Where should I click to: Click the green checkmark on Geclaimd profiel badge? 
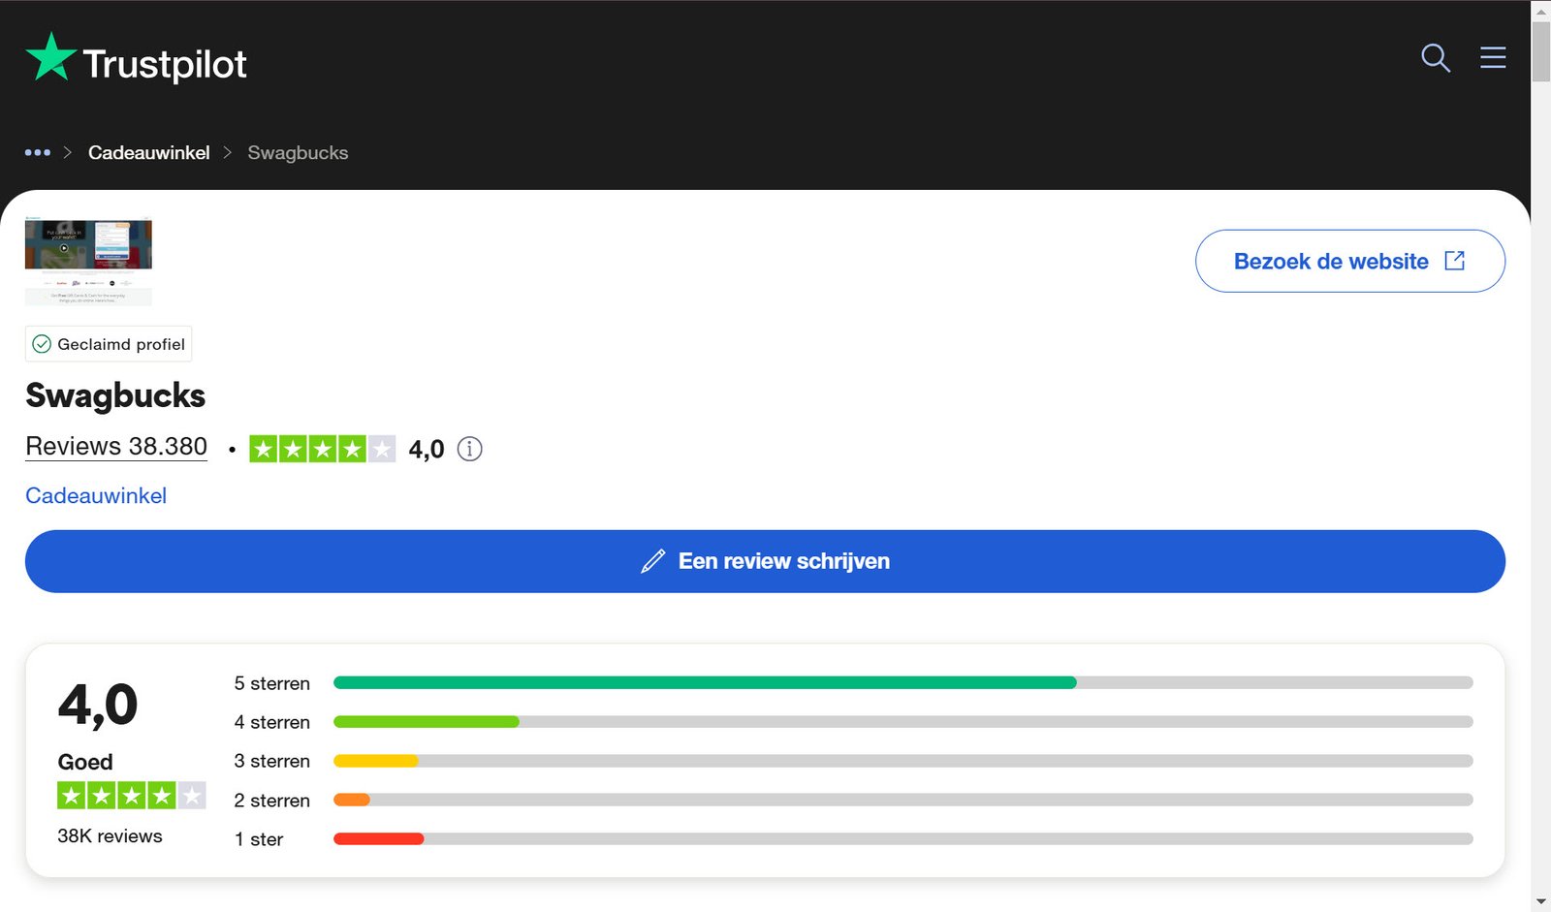pos(41,343)
